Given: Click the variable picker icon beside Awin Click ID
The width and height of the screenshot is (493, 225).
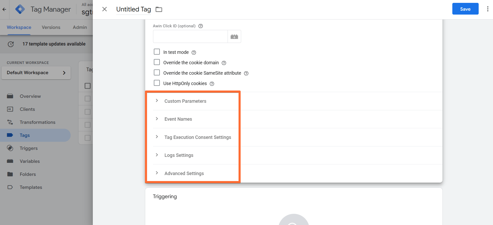Looking at the screenshot, I should tap(234, 37).
